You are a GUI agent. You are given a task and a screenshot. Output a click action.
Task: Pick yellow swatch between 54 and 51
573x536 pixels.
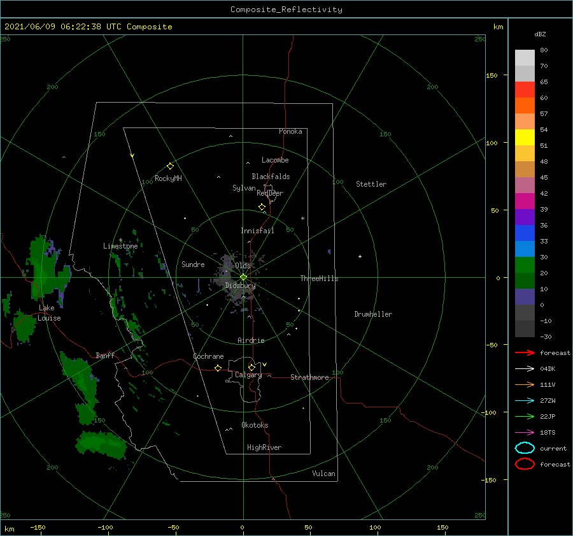525,137
